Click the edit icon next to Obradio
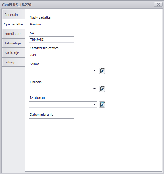This screenshot has height=174, width=164. tap(102, 89)
